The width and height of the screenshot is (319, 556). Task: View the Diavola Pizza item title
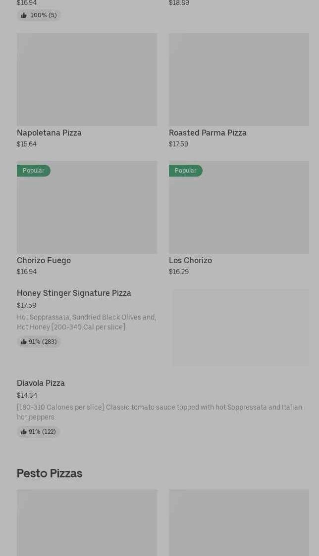(41, 383)
